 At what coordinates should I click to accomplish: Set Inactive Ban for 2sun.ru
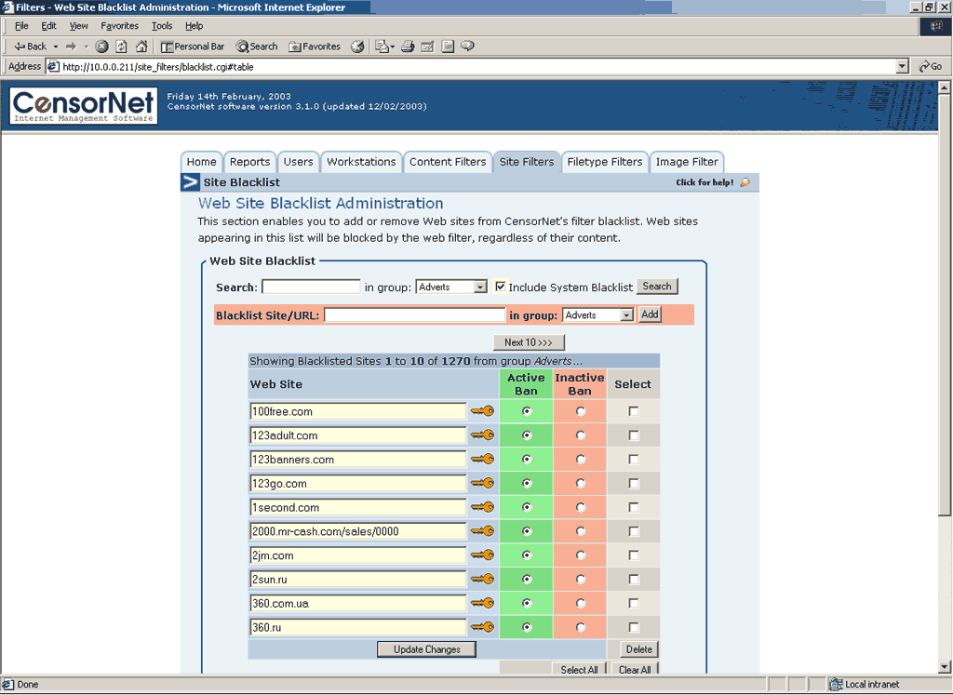tap(581, 579)
